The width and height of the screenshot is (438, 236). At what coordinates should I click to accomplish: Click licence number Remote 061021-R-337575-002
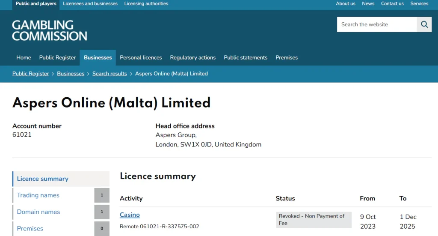[x=159, y=227]
